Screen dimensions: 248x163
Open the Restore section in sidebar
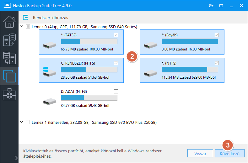[9, 58]
